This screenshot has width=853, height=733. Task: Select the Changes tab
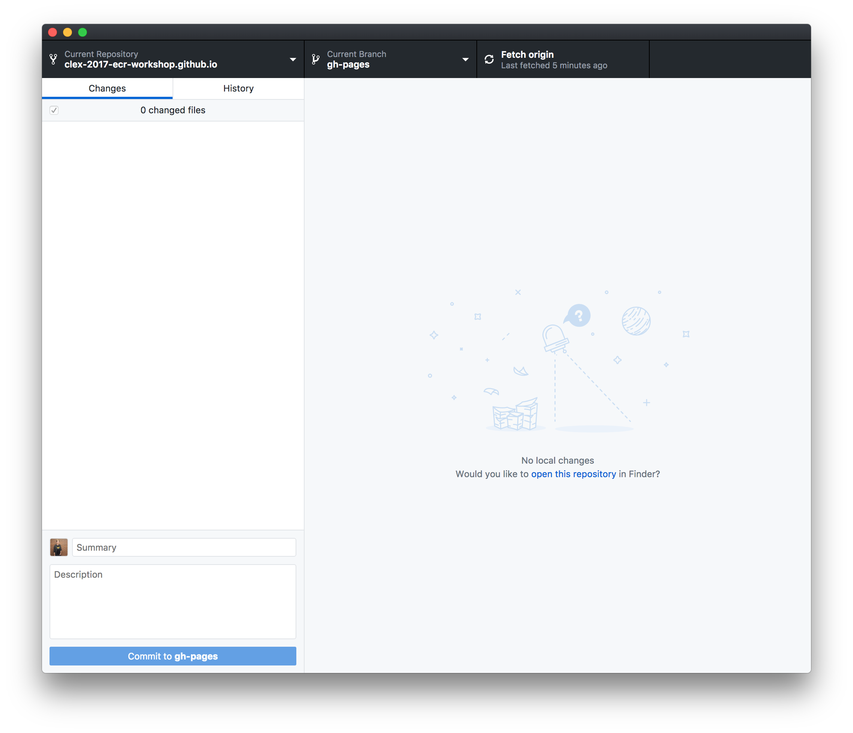pyautogui.click(x=107, y=89)
